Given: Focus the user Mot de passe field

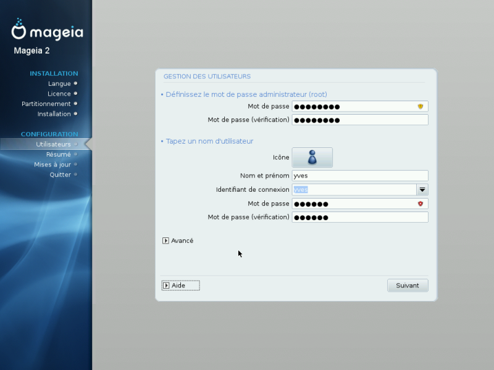Looking at the screenshot, I should (360, 203).
